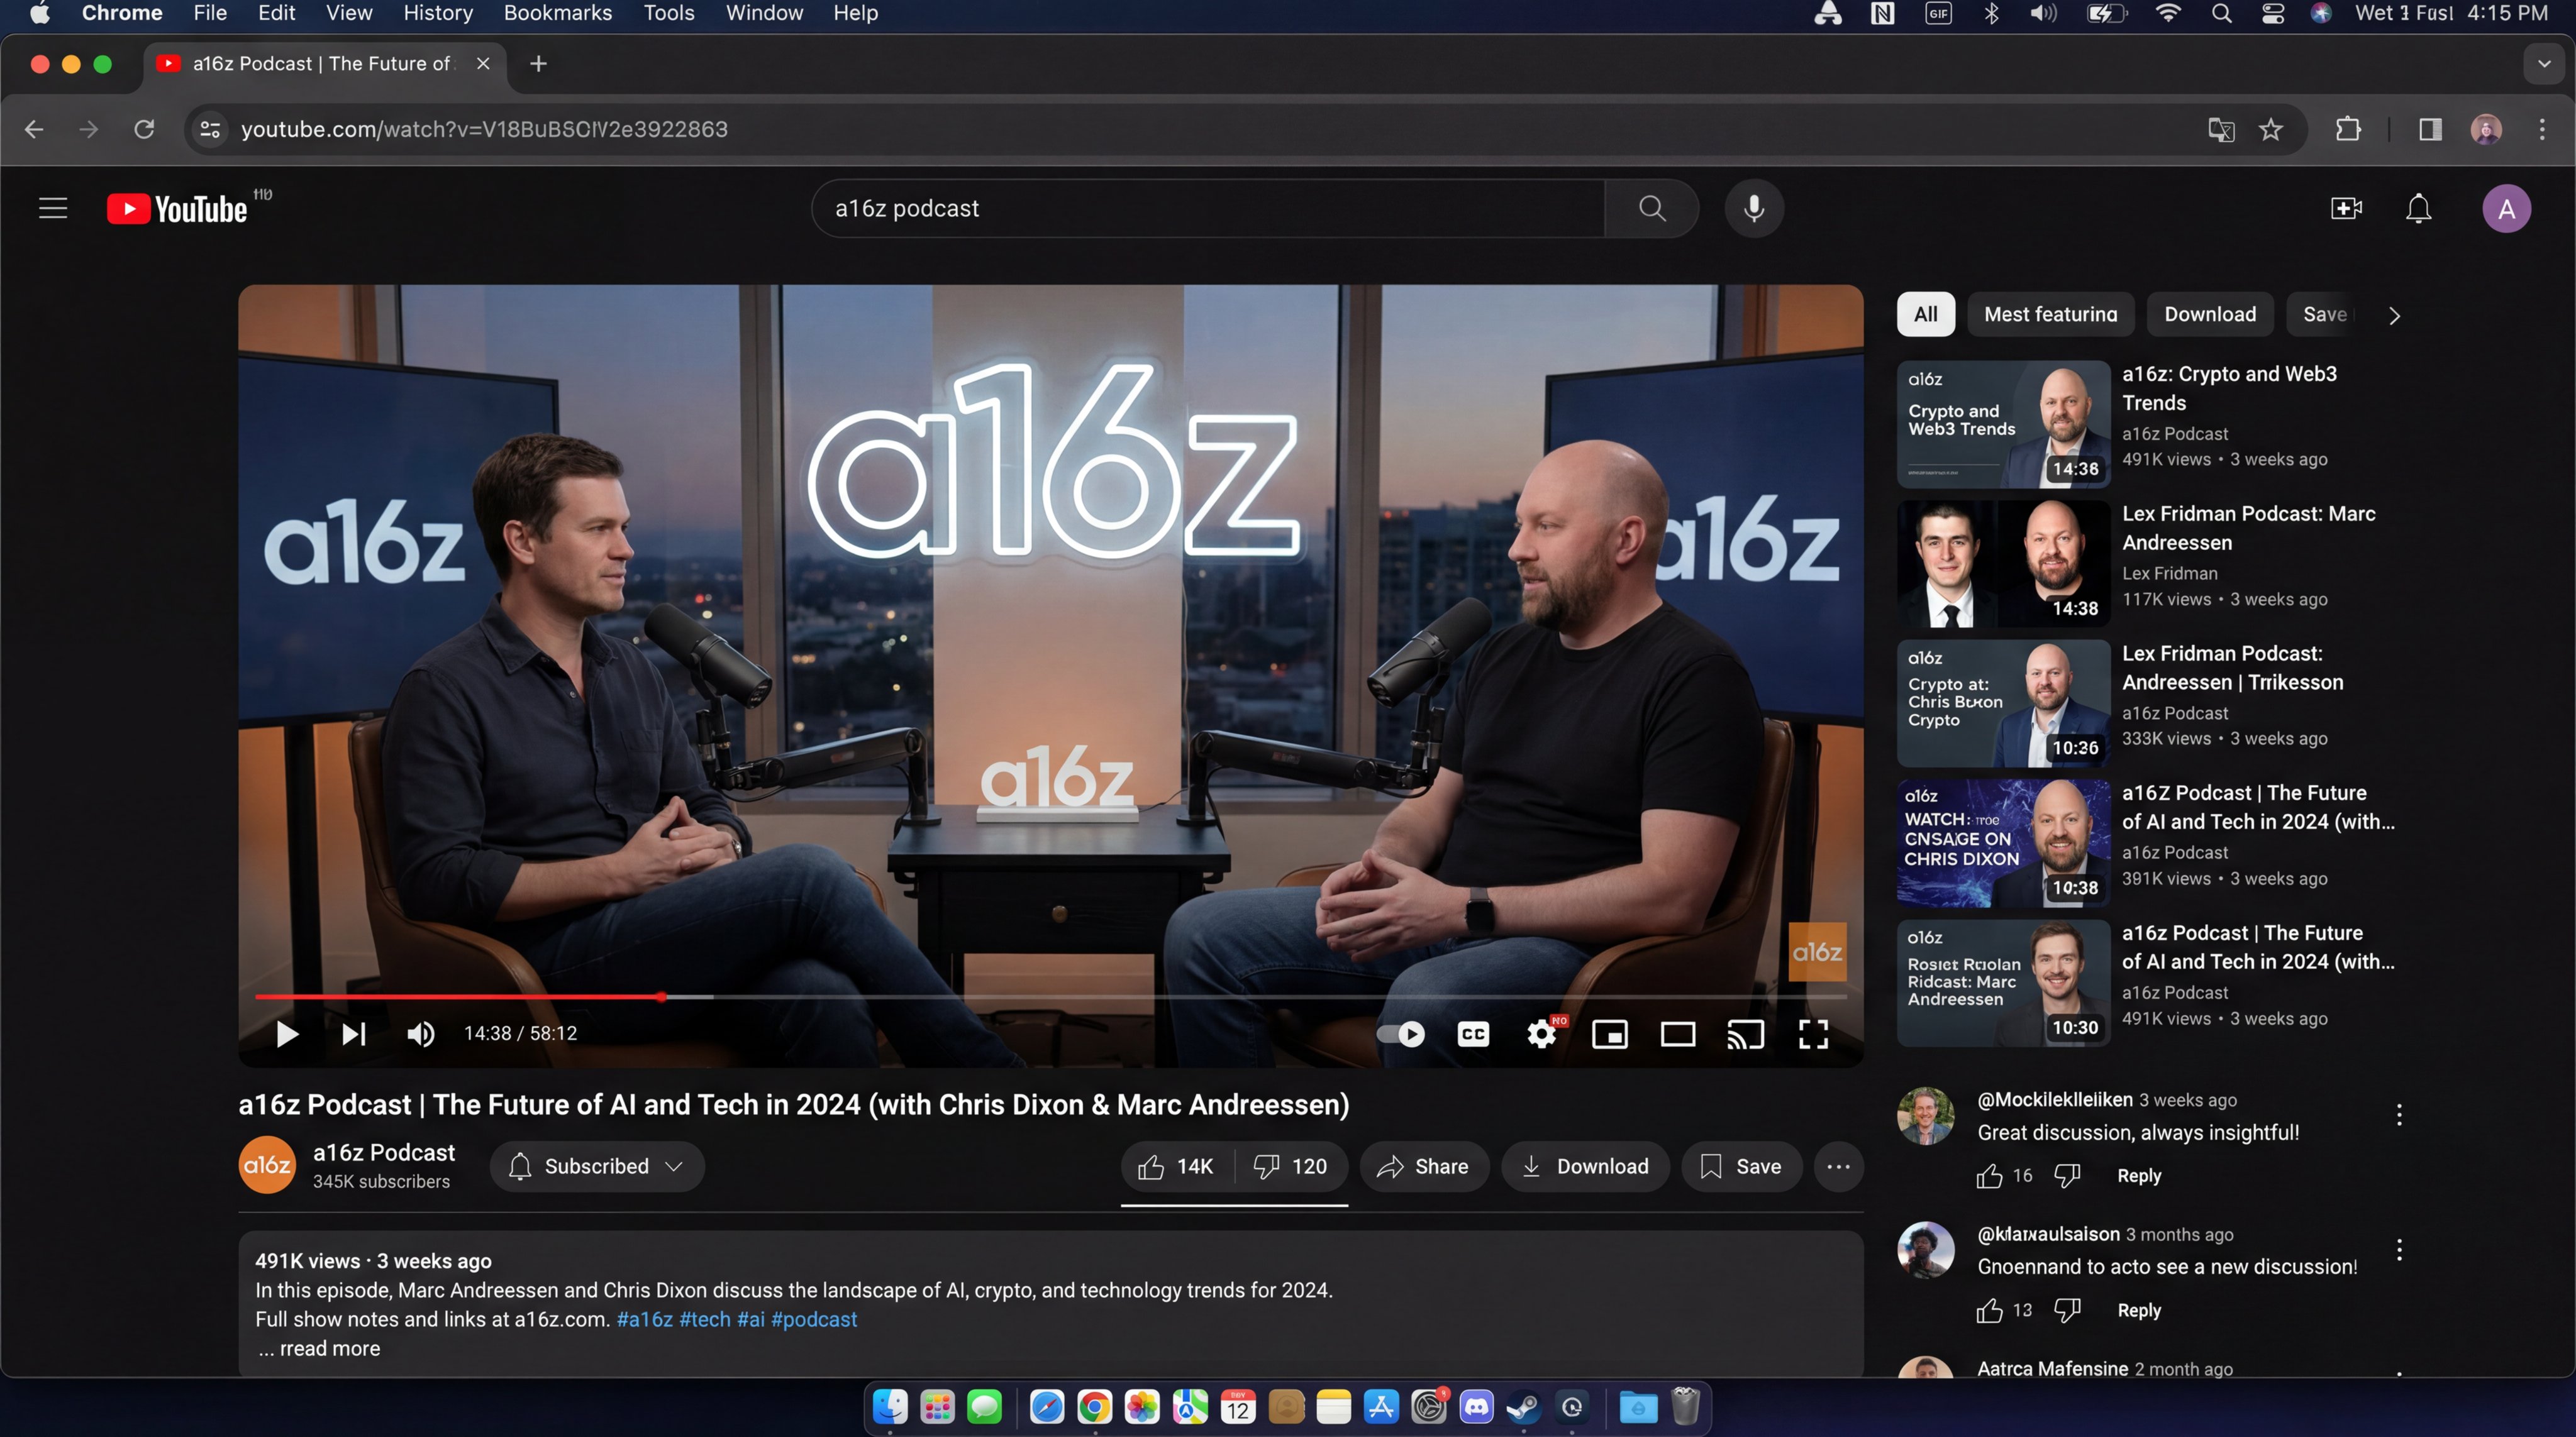Screen dimensions: 2576x1437
Task: Open the Create video icon
Action: coord(2345,208)
